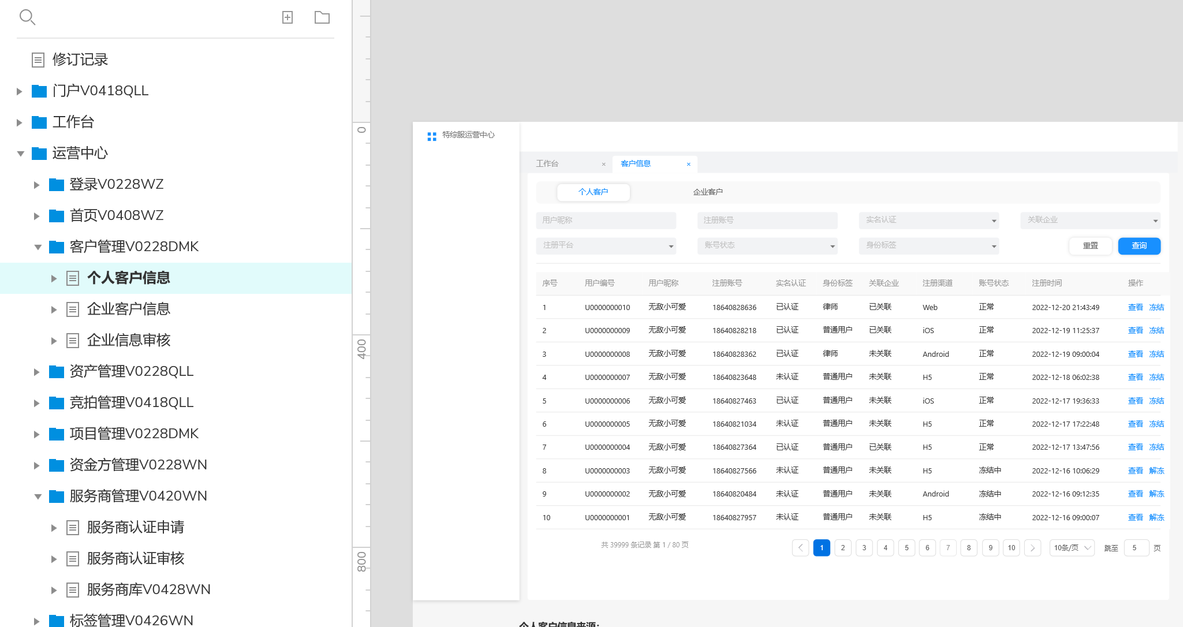The image size is (1183, 627).
Task: Click 查看 for user U0000000010
Action: [x=1136, y=307]
